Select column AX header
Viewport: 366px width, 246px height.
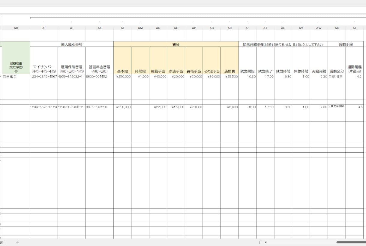[337, 28]
